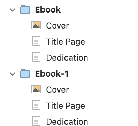Select Dedication text under Ebook
Viewport: 138px width, 126px height.
pyautogui.click(x=67, y=57)
